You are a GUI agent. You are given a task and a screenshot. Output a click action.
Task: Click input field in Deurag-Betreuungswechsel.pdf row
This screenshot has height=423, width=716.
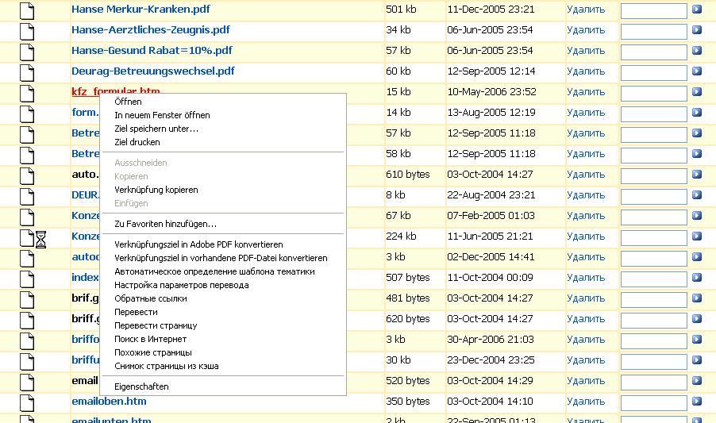[654, 73]
